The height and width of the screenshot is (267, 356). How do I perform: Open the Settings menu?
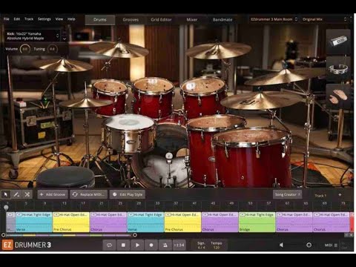tap(44, 19)
